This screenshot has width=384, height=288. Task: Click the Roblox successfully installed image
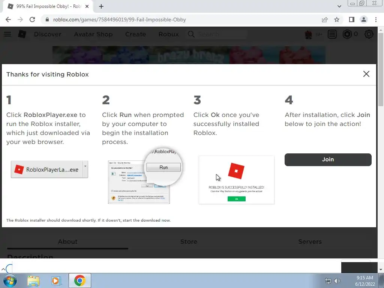pos(237,180)
